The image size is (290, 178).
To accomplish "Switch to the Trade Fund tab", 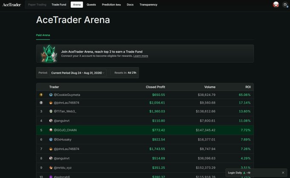I will coord(59,5).
